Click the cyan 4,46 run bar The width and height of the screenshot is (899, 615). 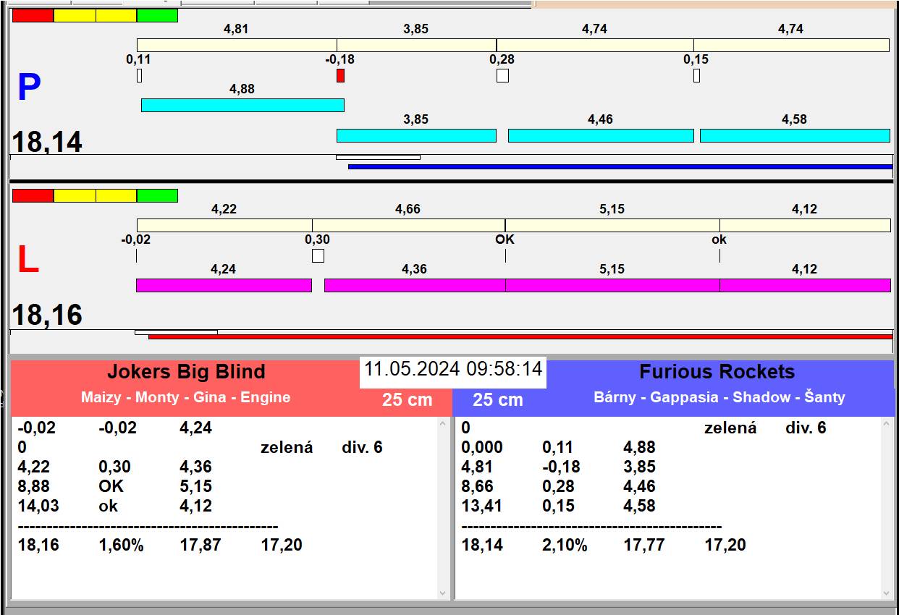point(601,135)
